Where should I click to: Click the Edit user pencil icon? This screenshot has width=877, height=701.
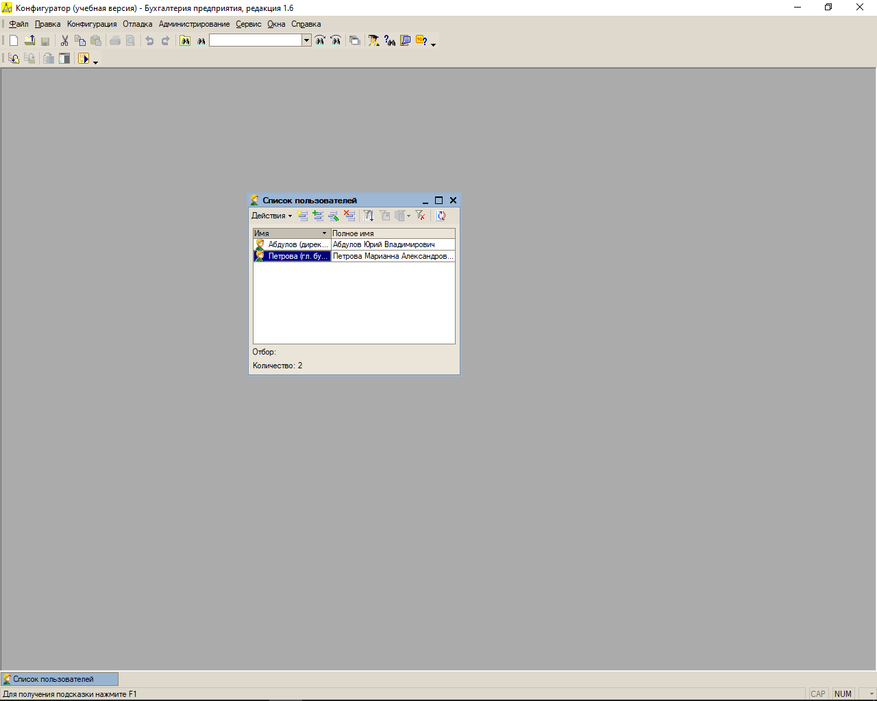[x=334, y=216]
